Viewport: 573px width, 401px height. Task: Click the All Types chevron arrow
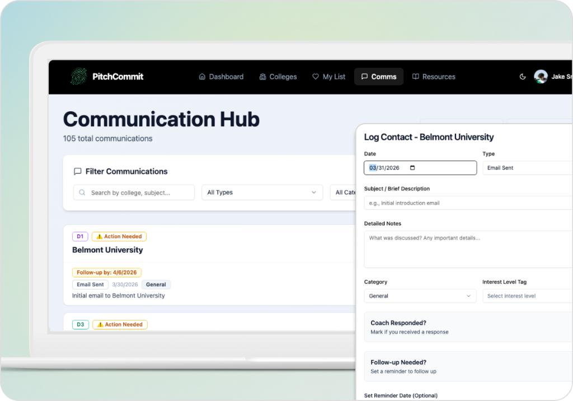click(313, 192)
